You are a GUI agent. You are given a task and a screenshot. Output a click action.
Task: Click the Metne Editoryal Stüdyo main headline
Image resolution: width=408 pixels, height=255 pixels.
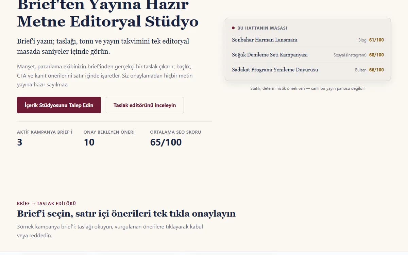click(108, 14)
